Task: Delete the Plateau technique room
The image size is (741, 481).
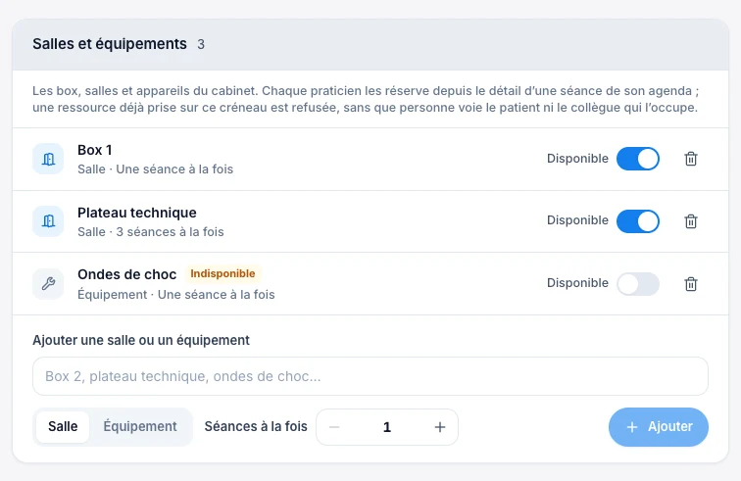Action: pyautogui.click(x=691, y=221)
